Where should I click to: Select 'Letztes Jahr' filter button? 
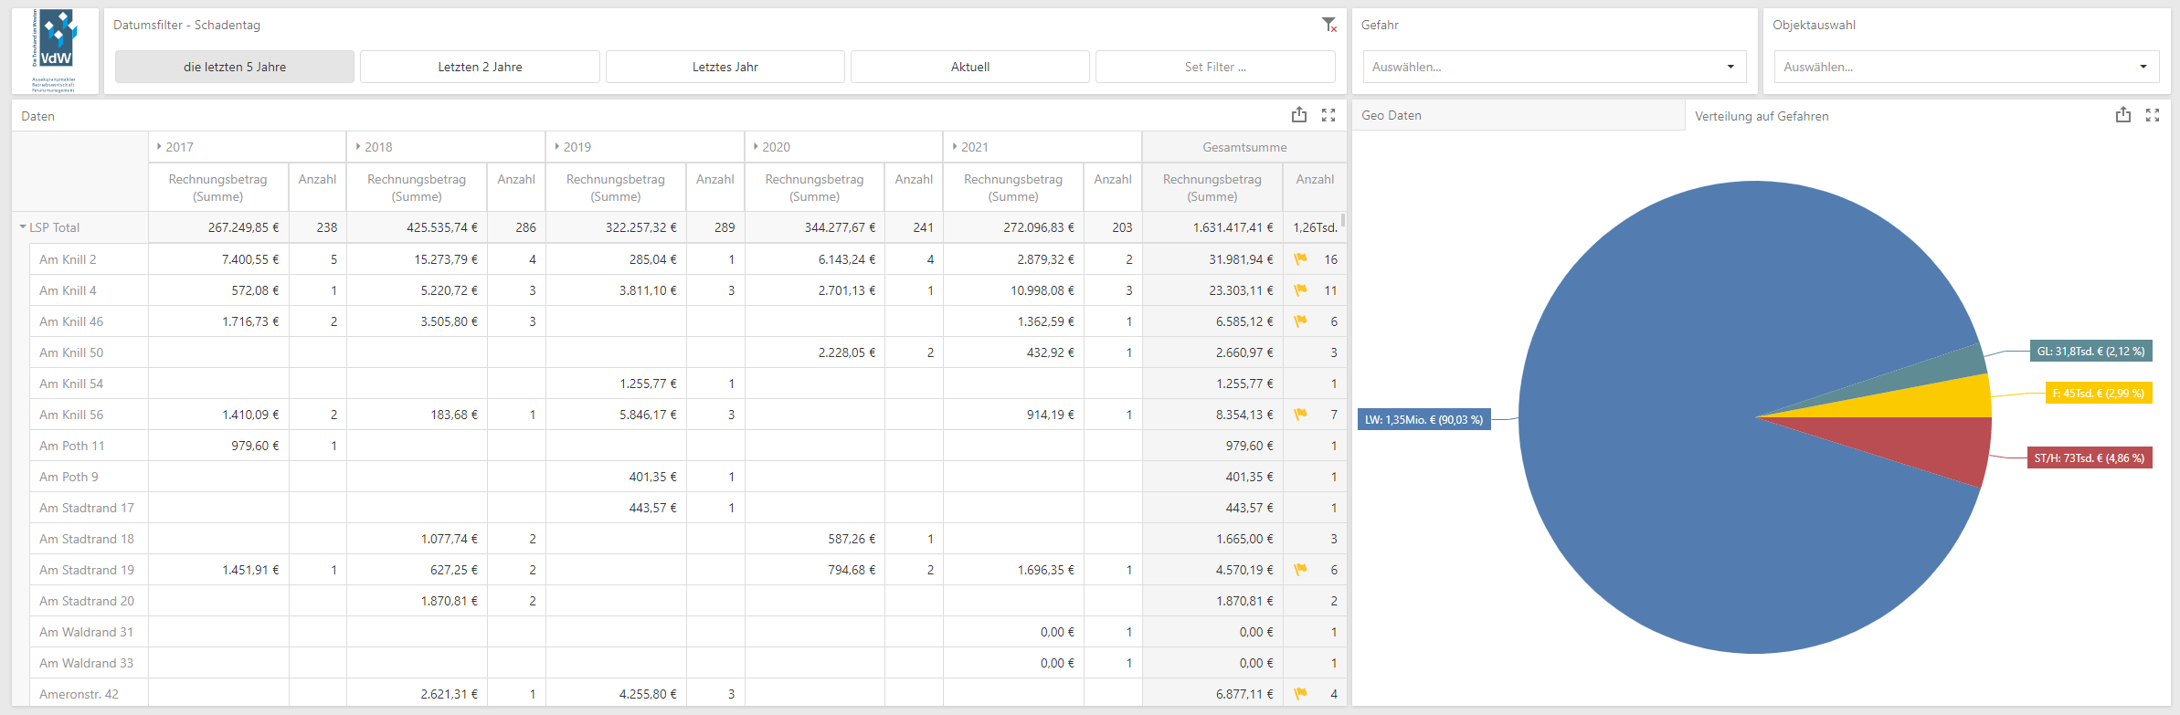725,67
